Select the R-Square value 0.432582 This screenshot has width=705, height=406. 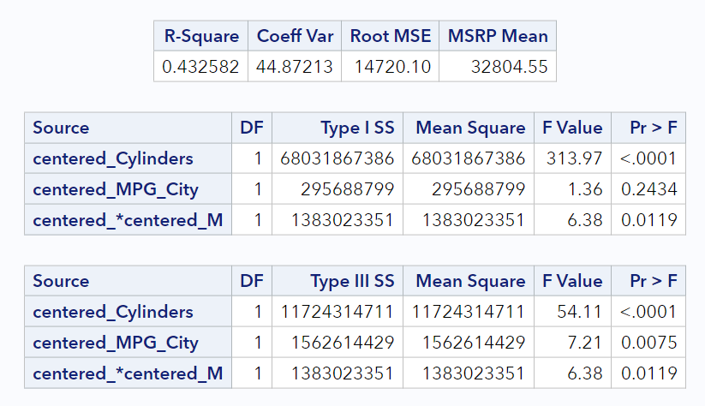point(201,66)
